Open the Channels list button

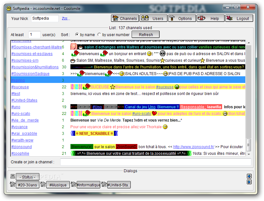pos(125,18)
